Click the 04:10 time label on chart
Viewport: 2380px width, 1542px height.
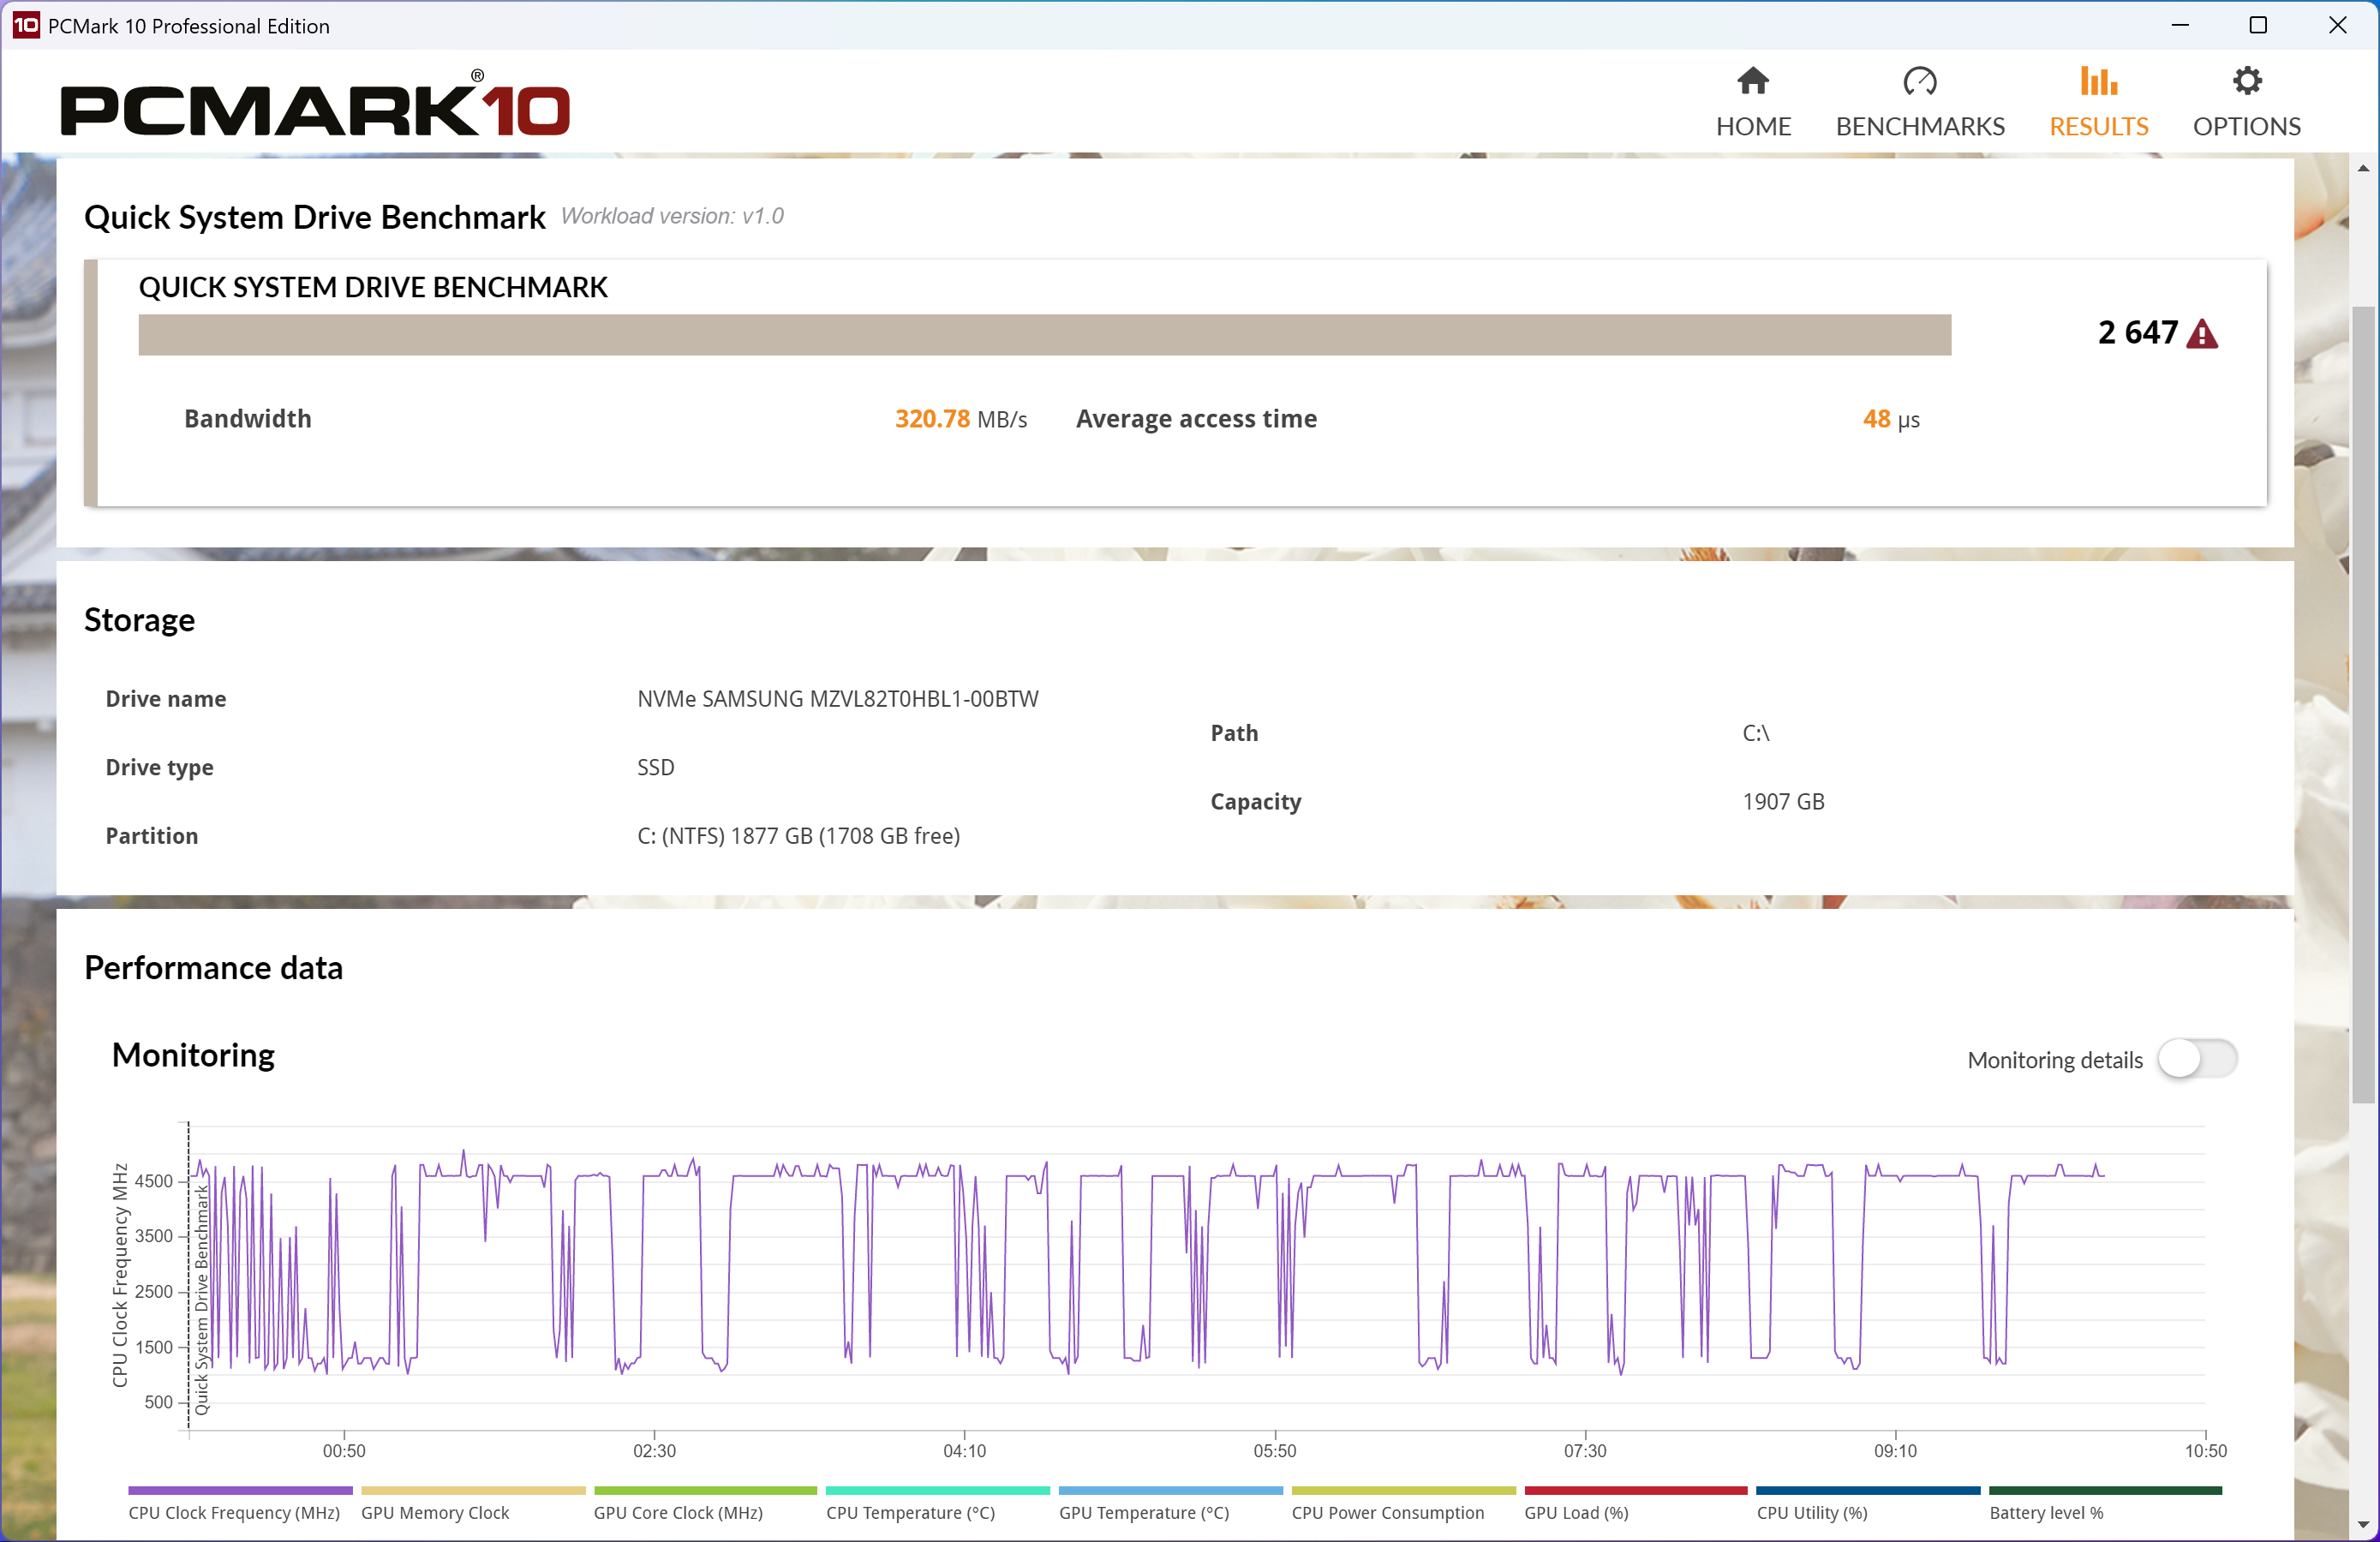tap(964, 1450)
